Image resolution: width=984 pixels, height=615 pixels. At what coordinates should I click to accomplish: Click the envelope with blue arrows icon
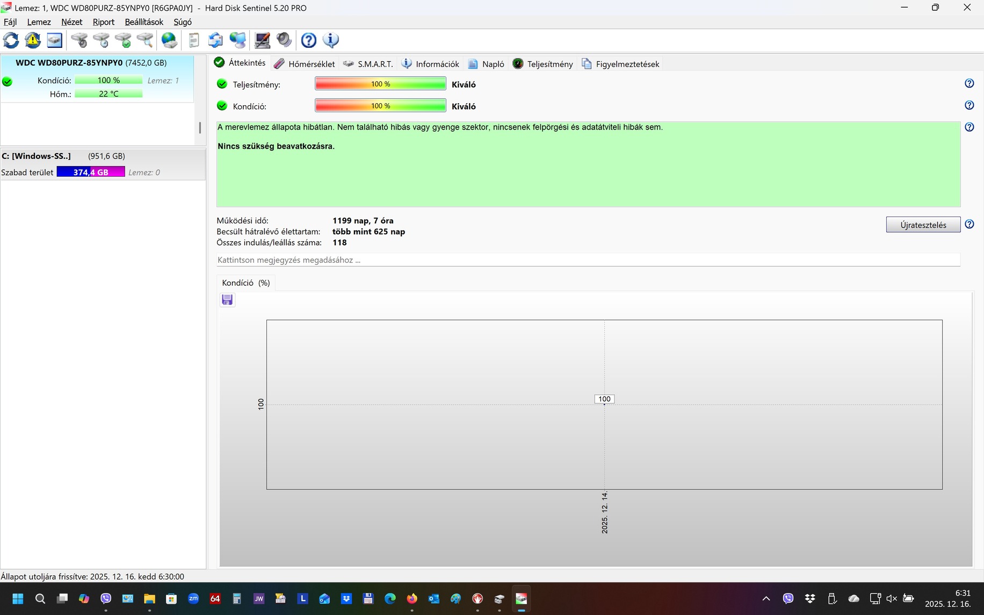tap(215, 40)
